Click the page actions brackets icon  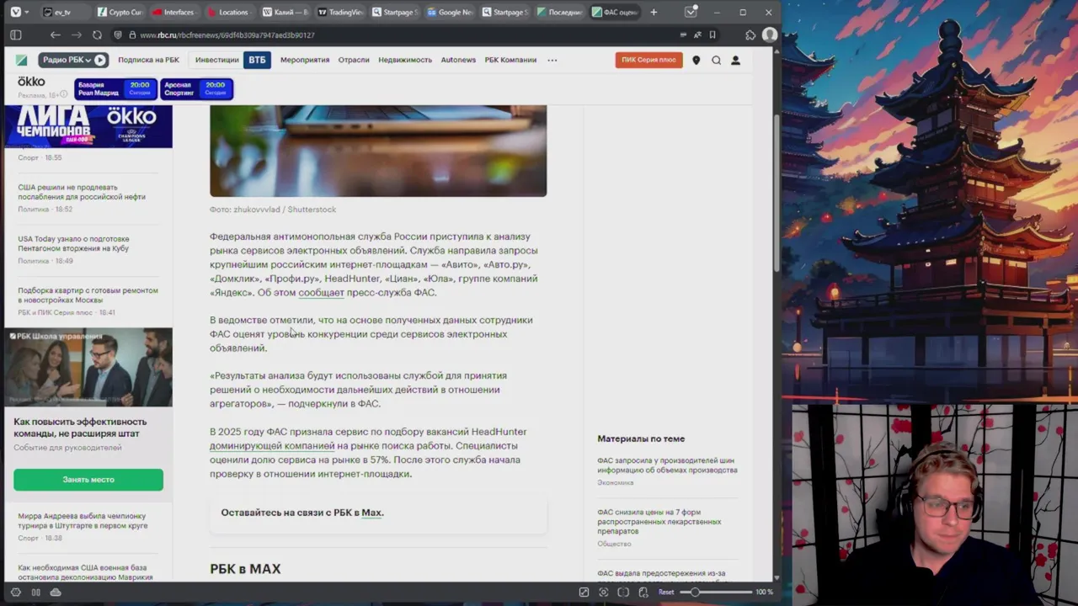[x=623, y=593]
